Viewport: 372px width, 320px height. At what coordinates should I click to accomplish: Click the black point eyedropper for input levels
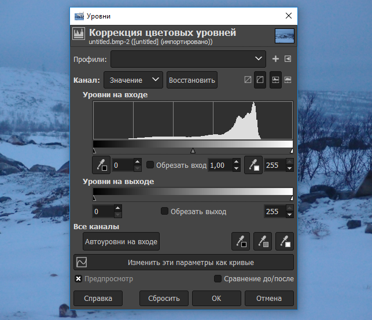(x=101, y=165)
